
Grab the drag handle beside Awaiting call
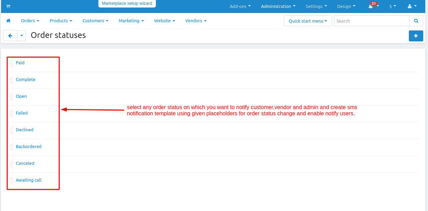coord(12,180)
